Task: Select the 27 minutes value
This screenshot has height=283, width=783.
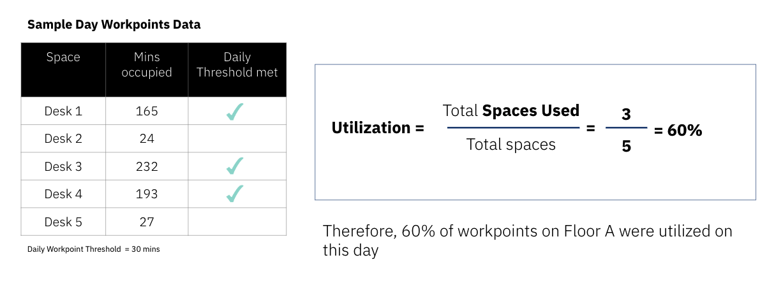Action: (x=147, y=222)
